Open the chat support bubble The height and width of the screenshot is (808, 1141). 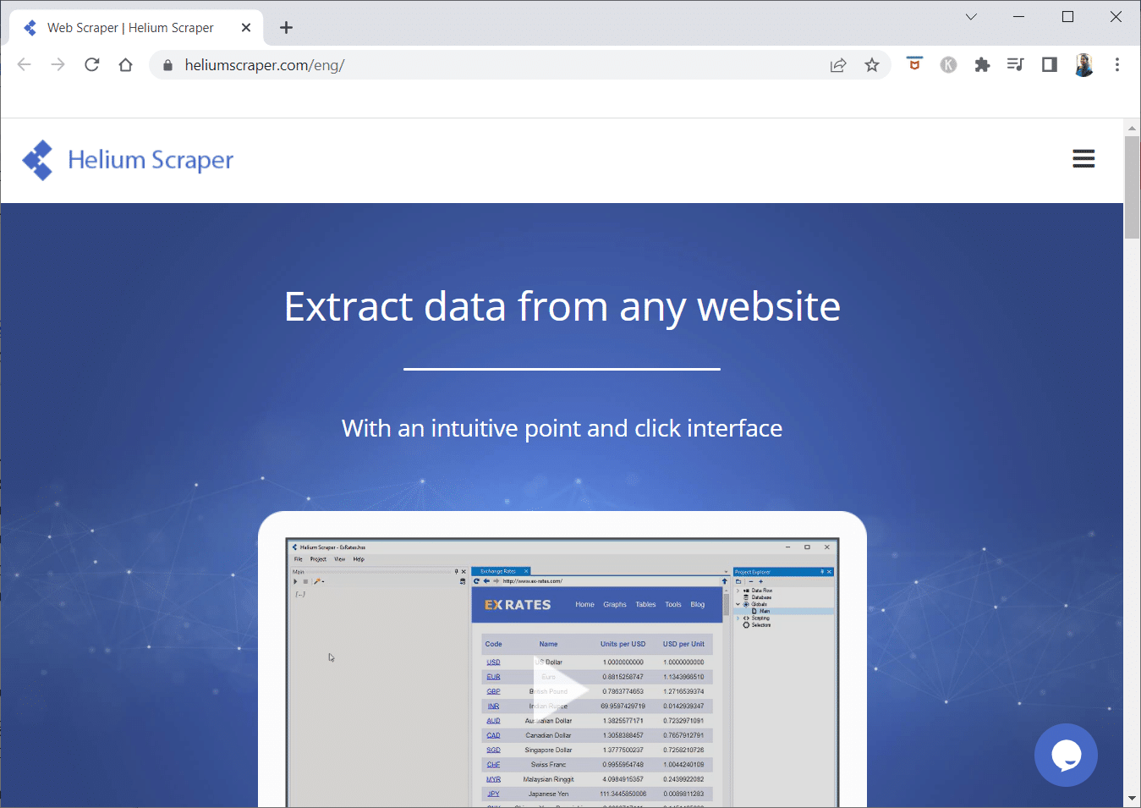1066,755
